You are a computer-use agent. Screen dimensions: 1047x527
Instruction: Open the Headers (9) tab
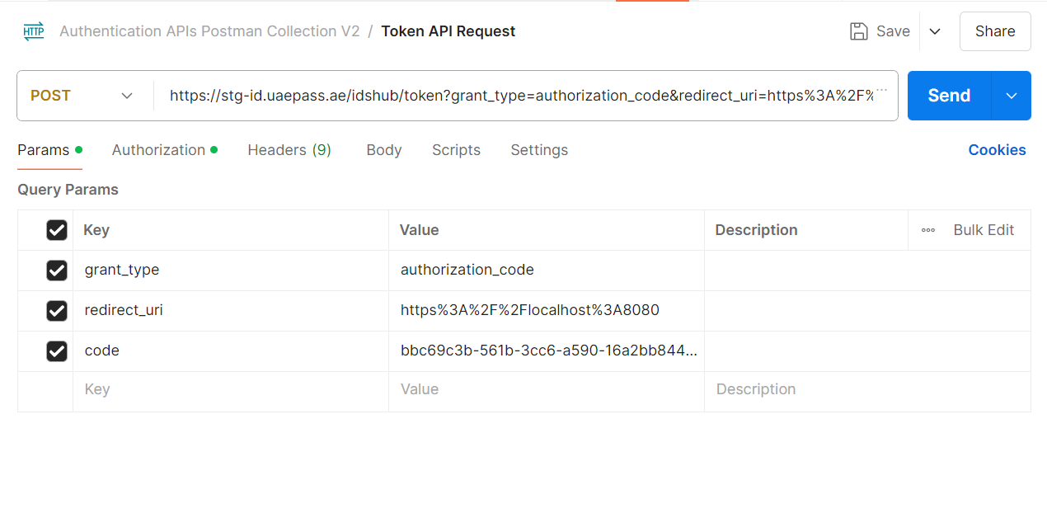coord(289,150)
